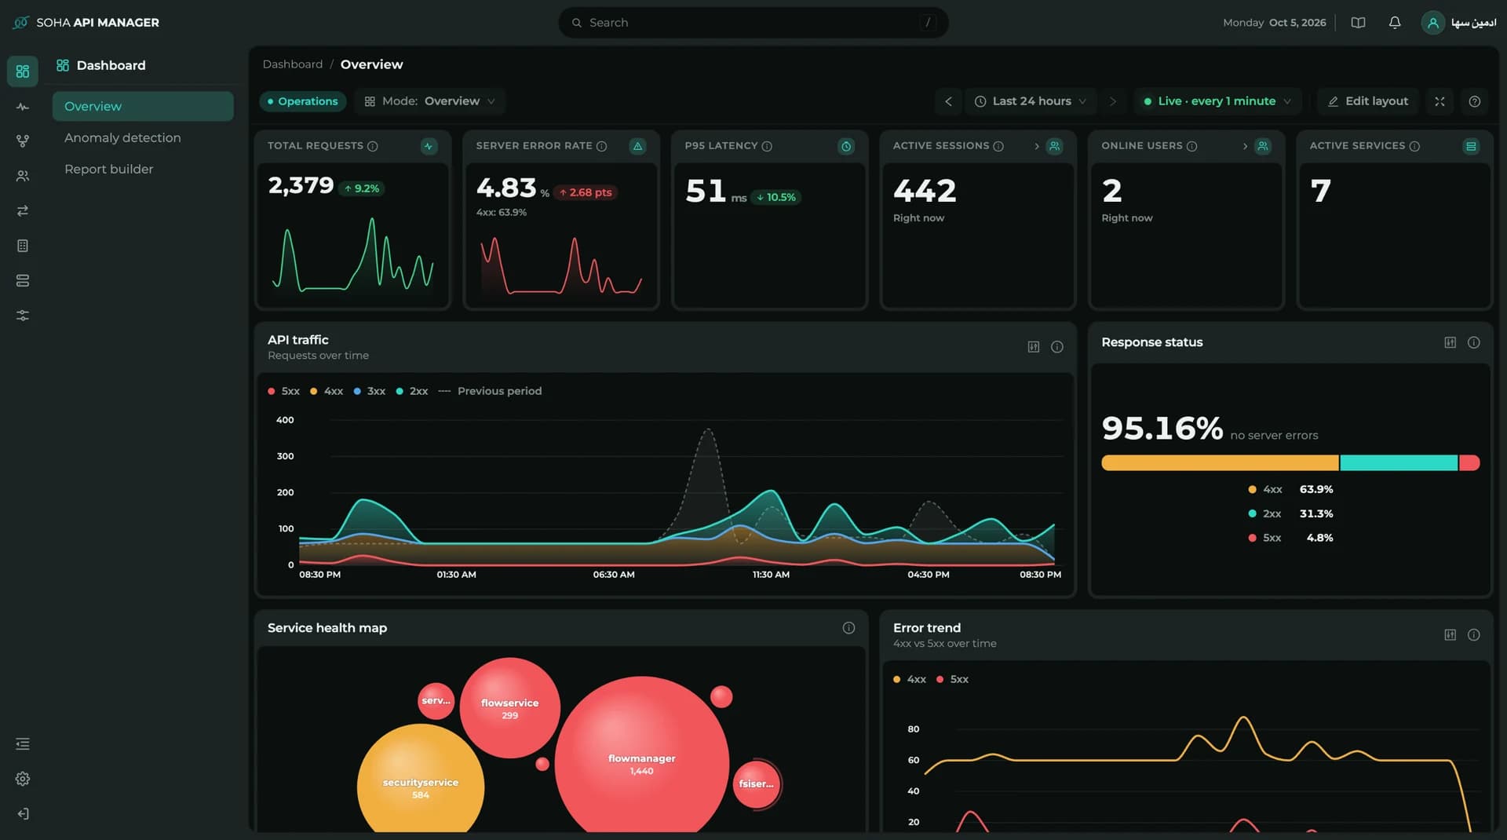Screen dimensions: 1507x840
Task: Open the activity pulse icon in sidebar
Action: (22, 107)
